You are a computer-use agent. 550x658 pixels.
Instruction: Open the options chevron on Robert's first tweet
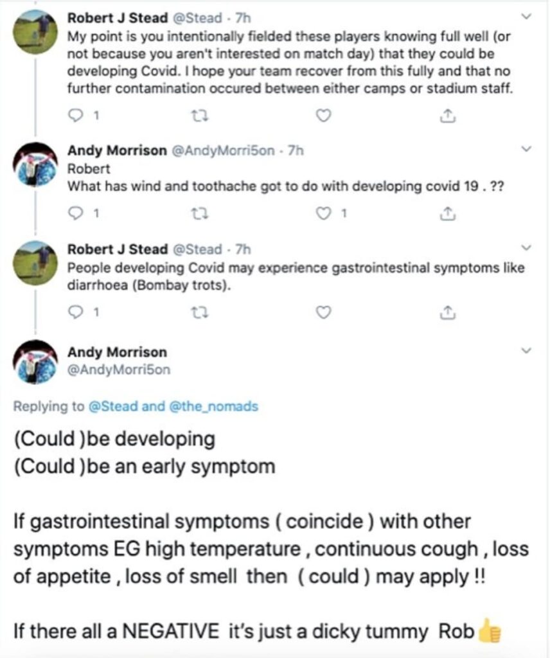[x=527, y=15]
